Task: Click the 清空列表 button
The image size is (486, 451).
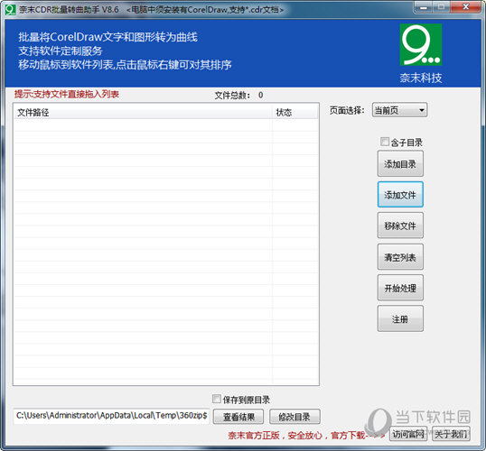Action: [400, 257]
